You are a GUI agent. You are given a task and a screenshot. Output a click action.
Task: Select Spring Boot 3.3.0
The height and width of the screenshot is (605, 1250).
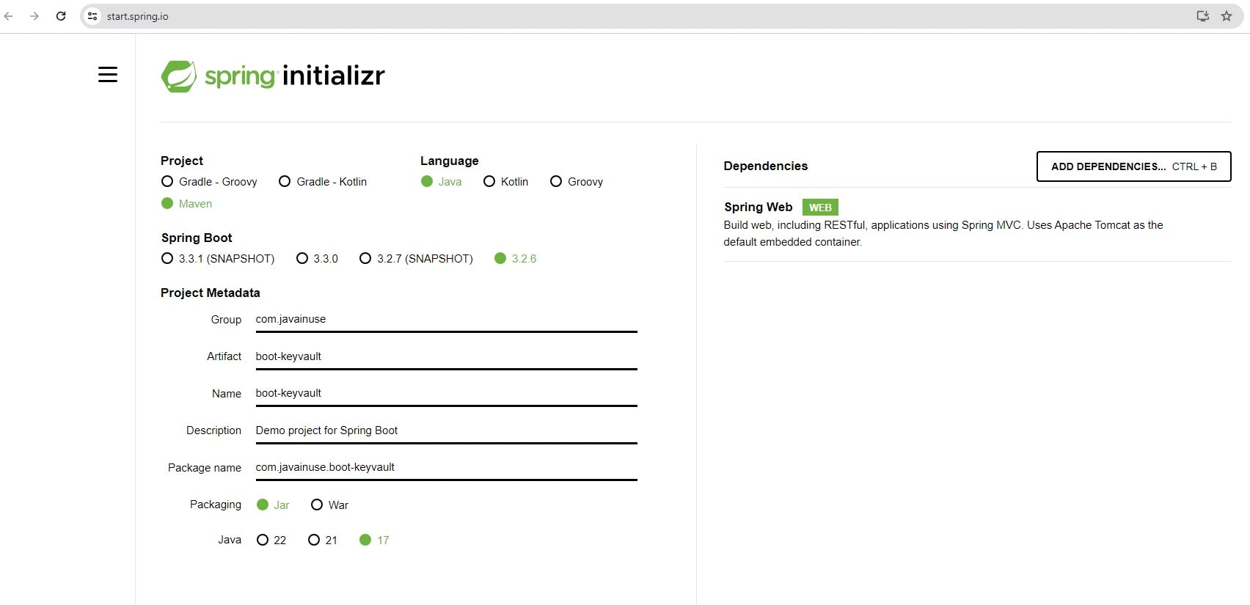318,258
